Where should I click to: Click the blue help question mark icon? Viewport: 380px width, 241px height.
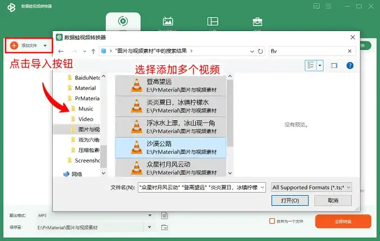coord(350,65)
